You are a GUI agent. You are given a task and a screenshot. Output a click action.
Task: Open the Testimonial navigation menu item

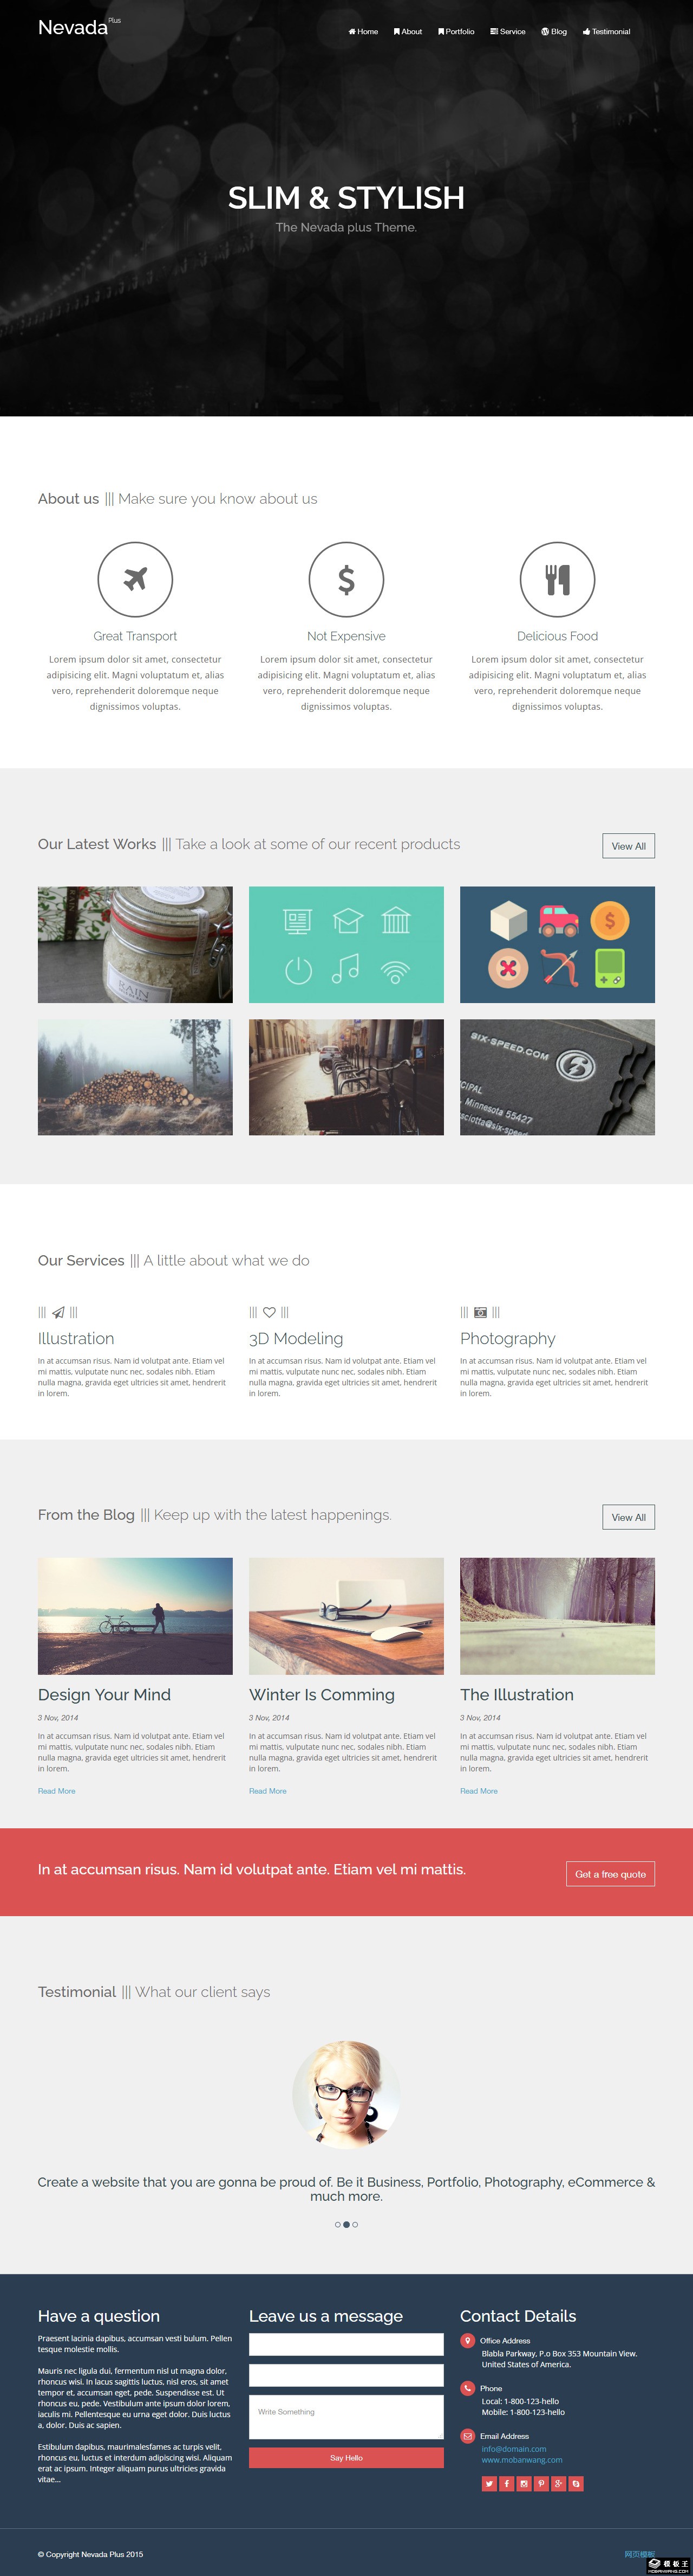pos(606,31)
